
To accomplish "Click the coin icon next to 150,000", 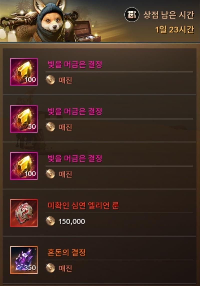I will point(50,221).
